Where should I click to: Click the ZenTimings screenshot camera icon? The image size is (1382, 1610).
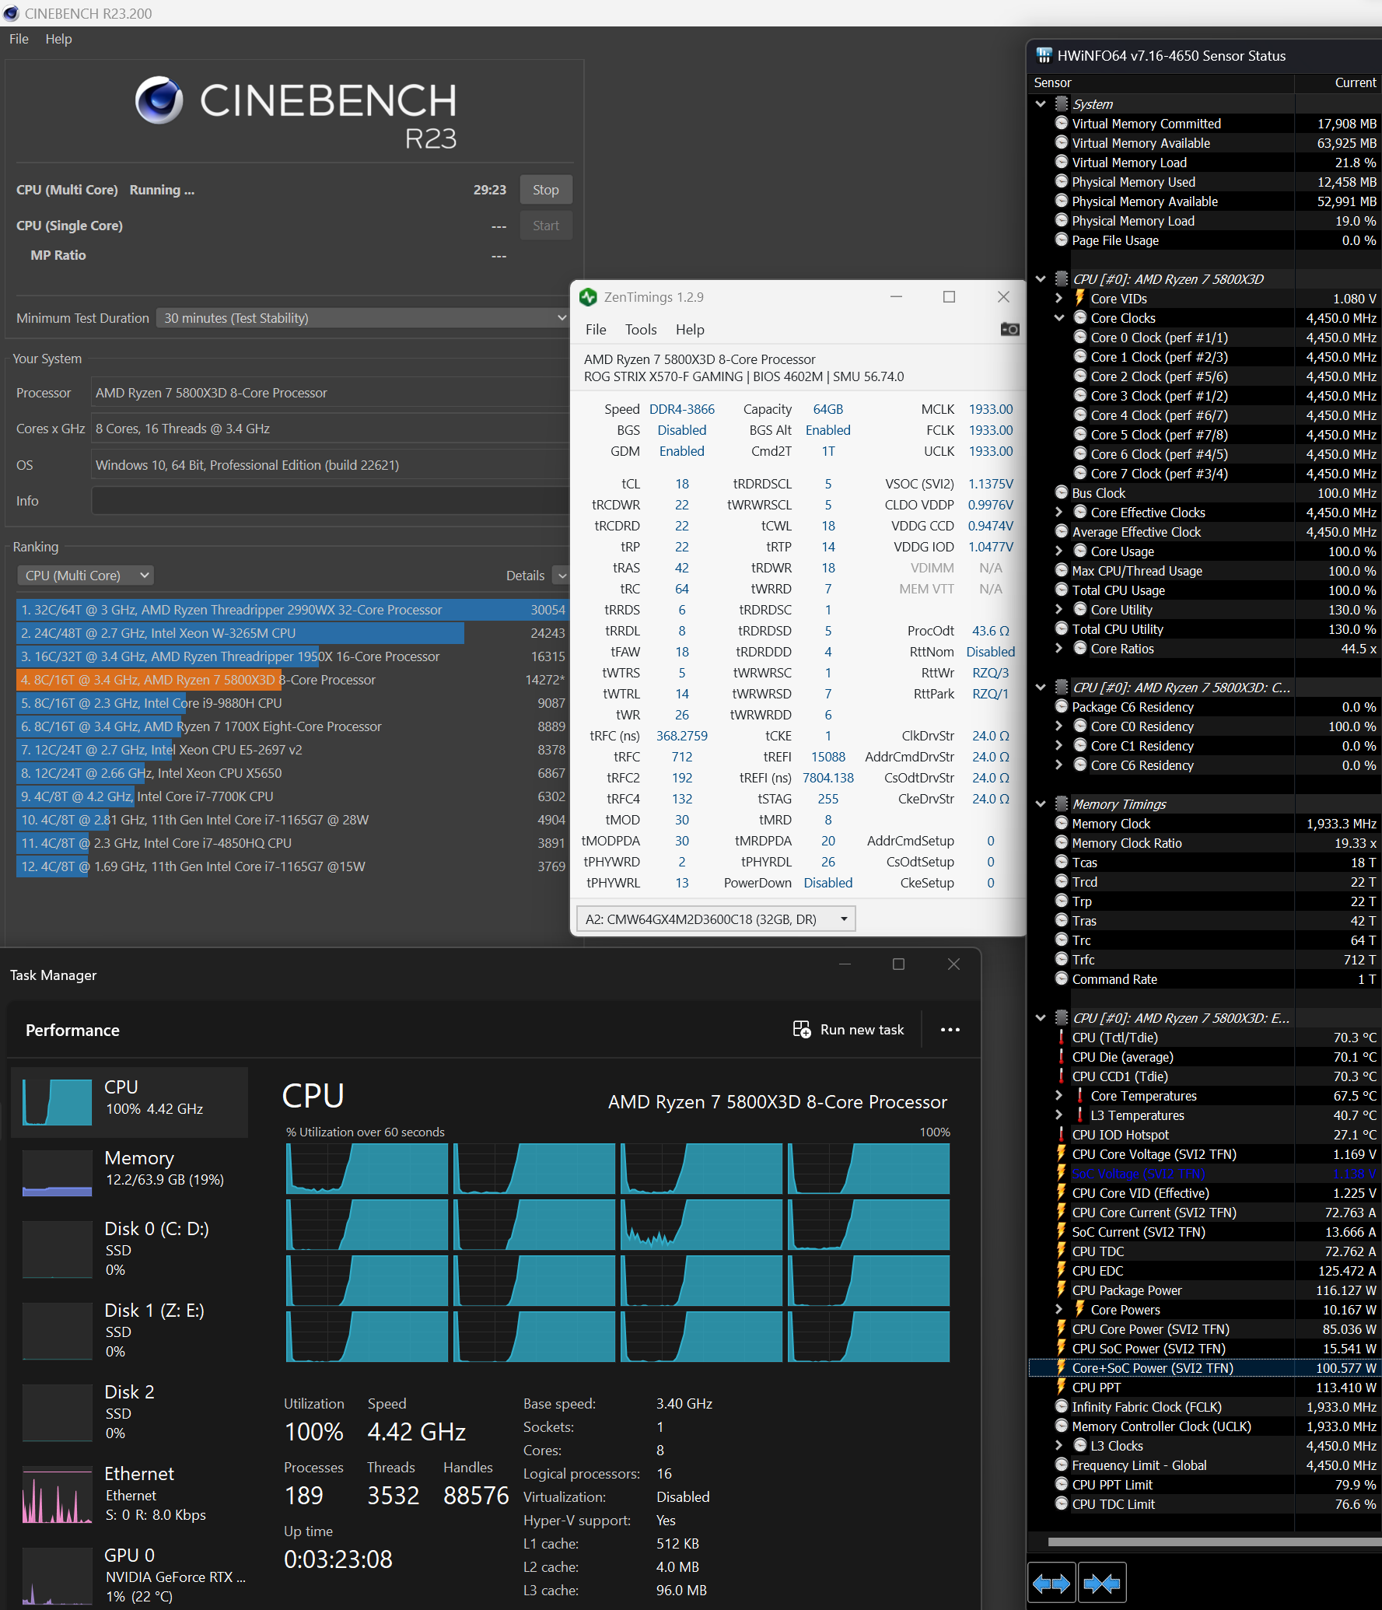[x=1009, y=329]
